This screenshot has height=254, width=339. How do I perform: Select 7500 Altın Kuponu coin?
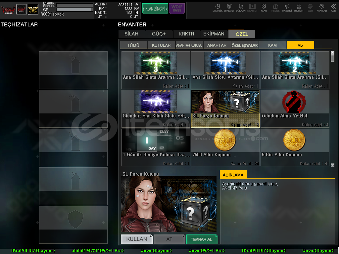click(225, 147)
